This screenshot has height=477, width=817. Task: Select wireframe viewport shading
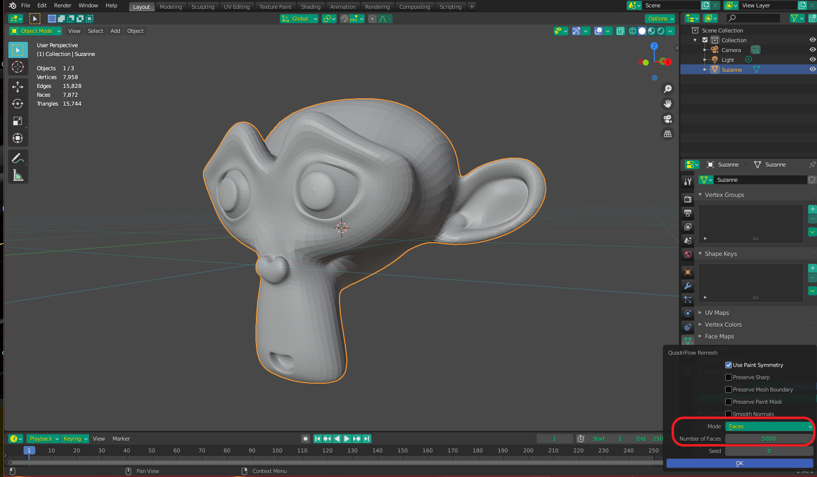(633, 31)
